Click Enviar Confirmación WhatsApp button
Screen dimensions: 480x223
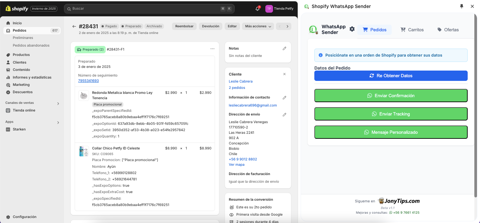(391, 96)
